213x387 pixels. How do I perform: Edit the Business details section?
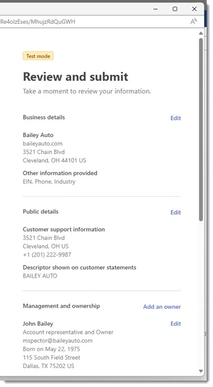point(175,118)
